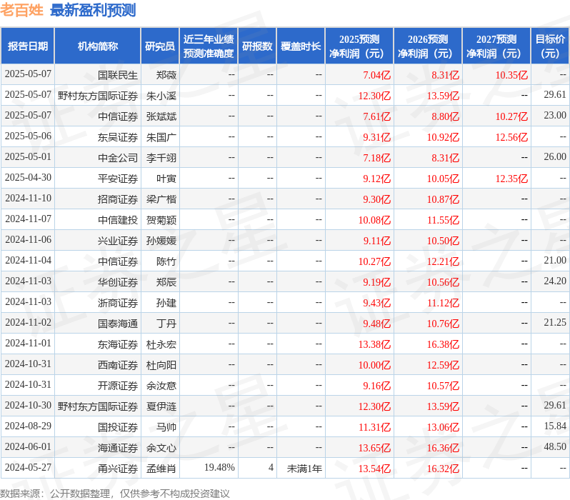The width and height of the screenshot is (570, 500).
Task: Click target price 26.00
Action: [x=555, y=156]
